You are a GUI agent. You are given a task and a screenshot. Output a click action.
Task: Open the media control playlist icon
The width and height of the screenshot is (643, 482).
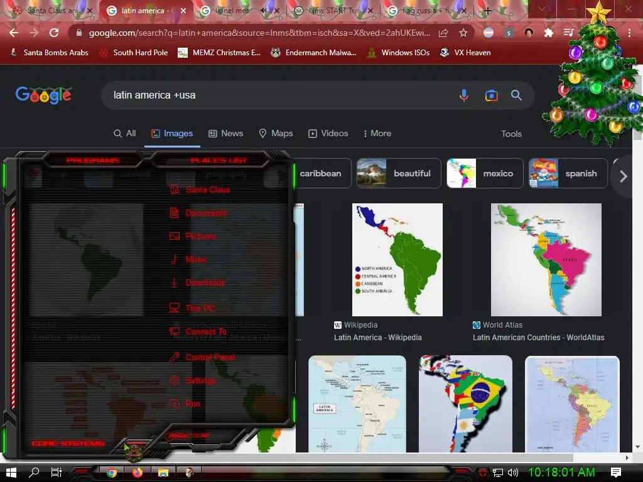(568, 33)
